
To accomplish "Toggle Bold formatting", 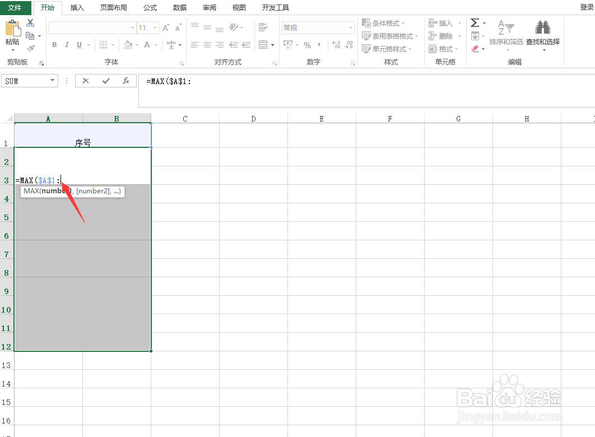I will 55,45.
